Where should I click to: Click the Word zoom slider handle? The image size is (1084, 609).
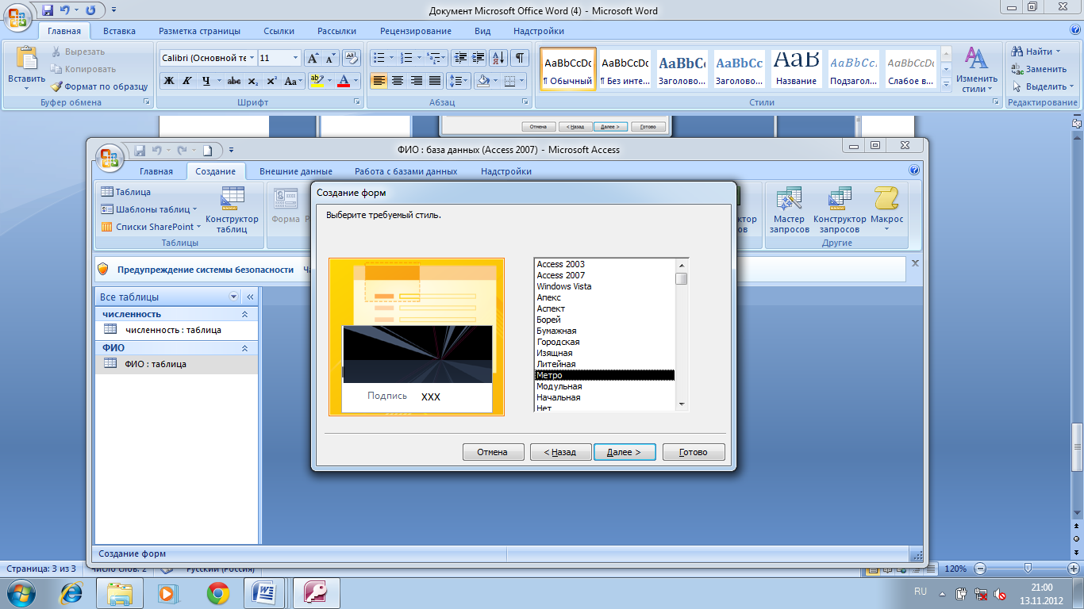1028,569
